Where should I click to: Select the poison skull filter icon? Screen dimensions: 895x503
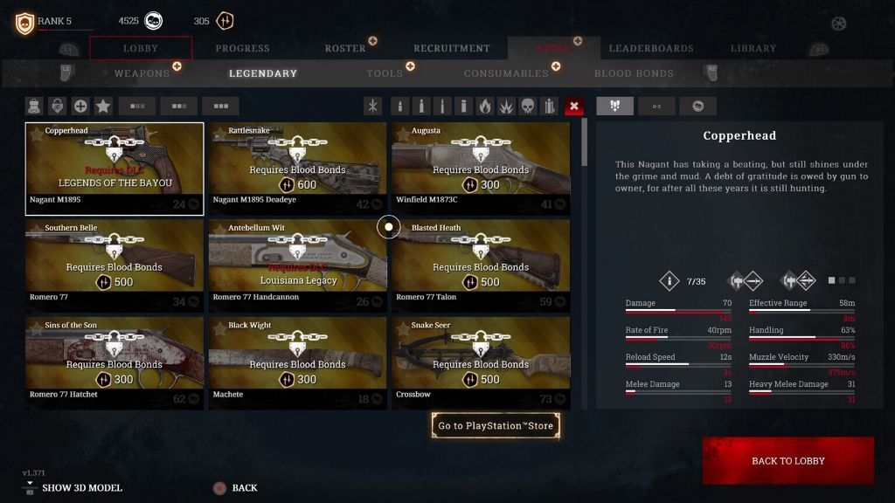click(527, 106)
